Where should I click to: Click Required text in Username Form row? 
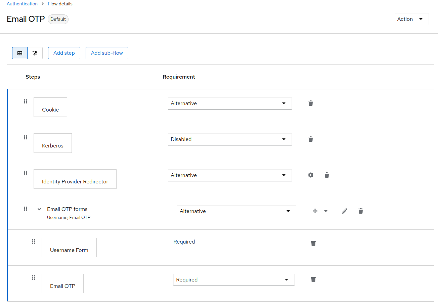pyautogui.click(x=184, y=242)
